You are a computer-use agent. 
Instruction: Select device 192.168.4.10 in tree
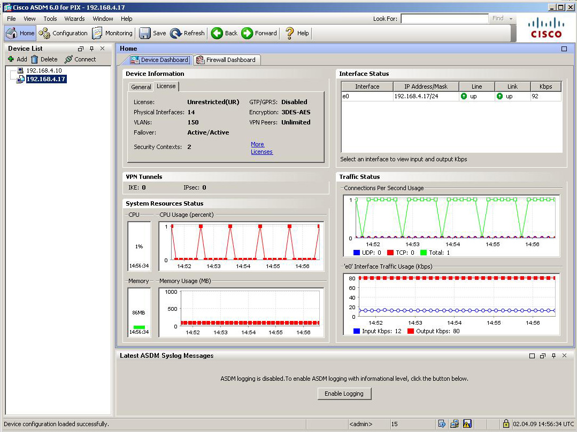pyautogui.click(x=44, y=70)
